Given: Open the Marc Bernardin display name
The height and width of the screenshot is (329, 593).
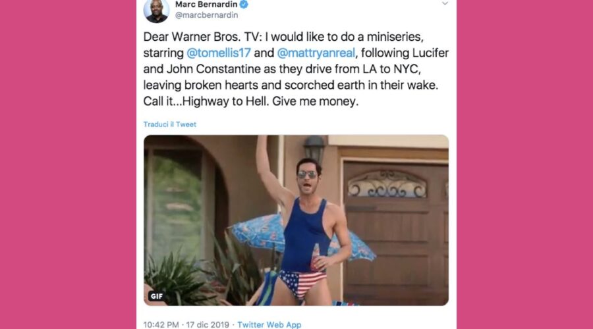Looking at the screenshot, I should point(206,5).
